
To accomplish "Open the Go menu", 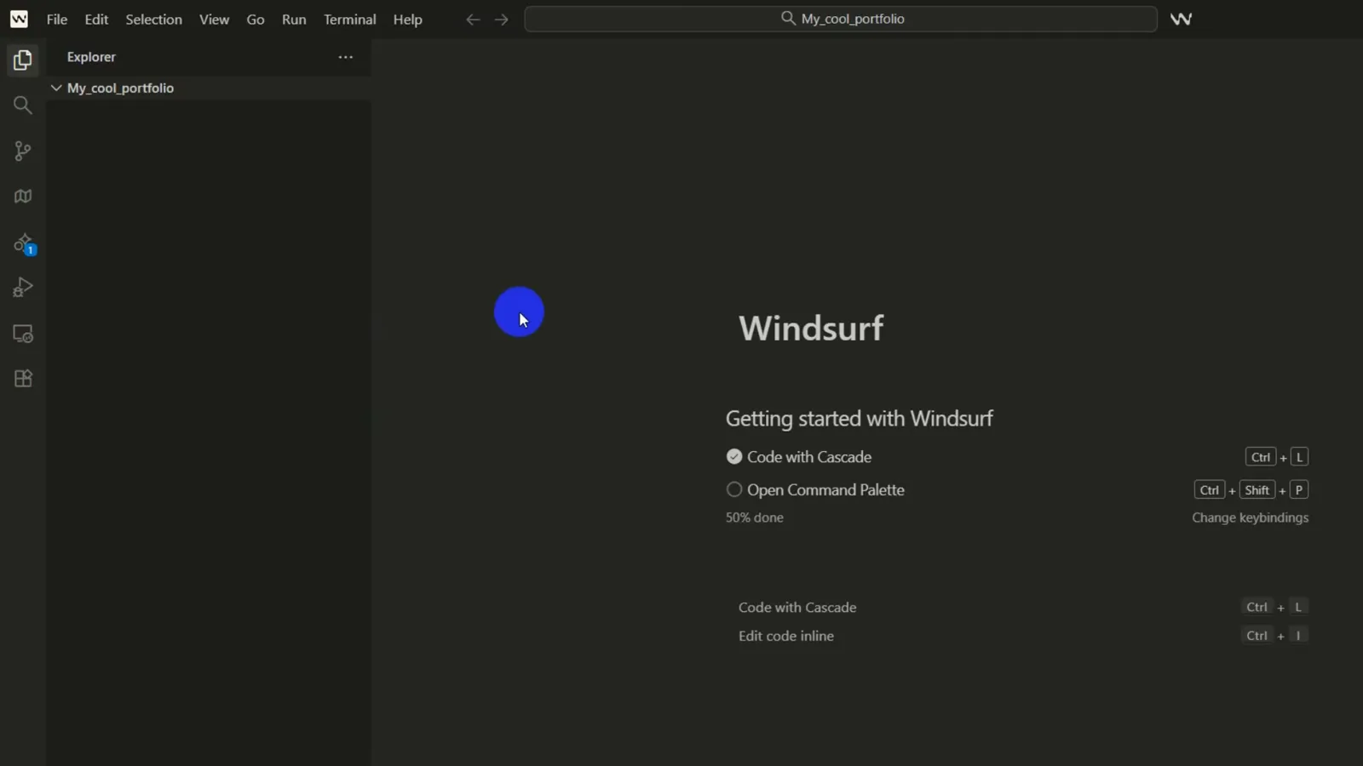I will 256,19.
